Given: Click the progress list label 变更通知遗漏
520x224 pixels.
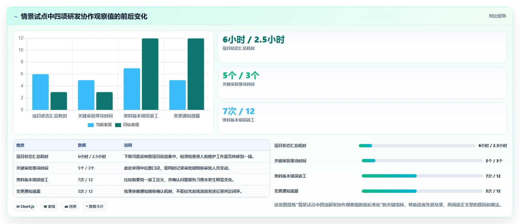Looking at the screenshot, I should tap(286, 191).
